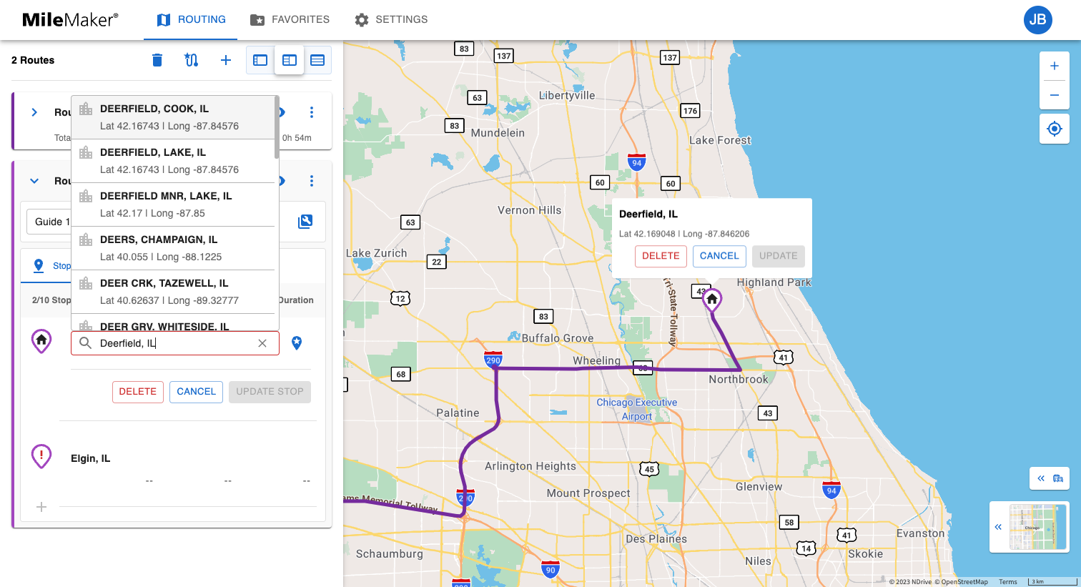Open Route 2 three-dot options menu

point(312,181)
